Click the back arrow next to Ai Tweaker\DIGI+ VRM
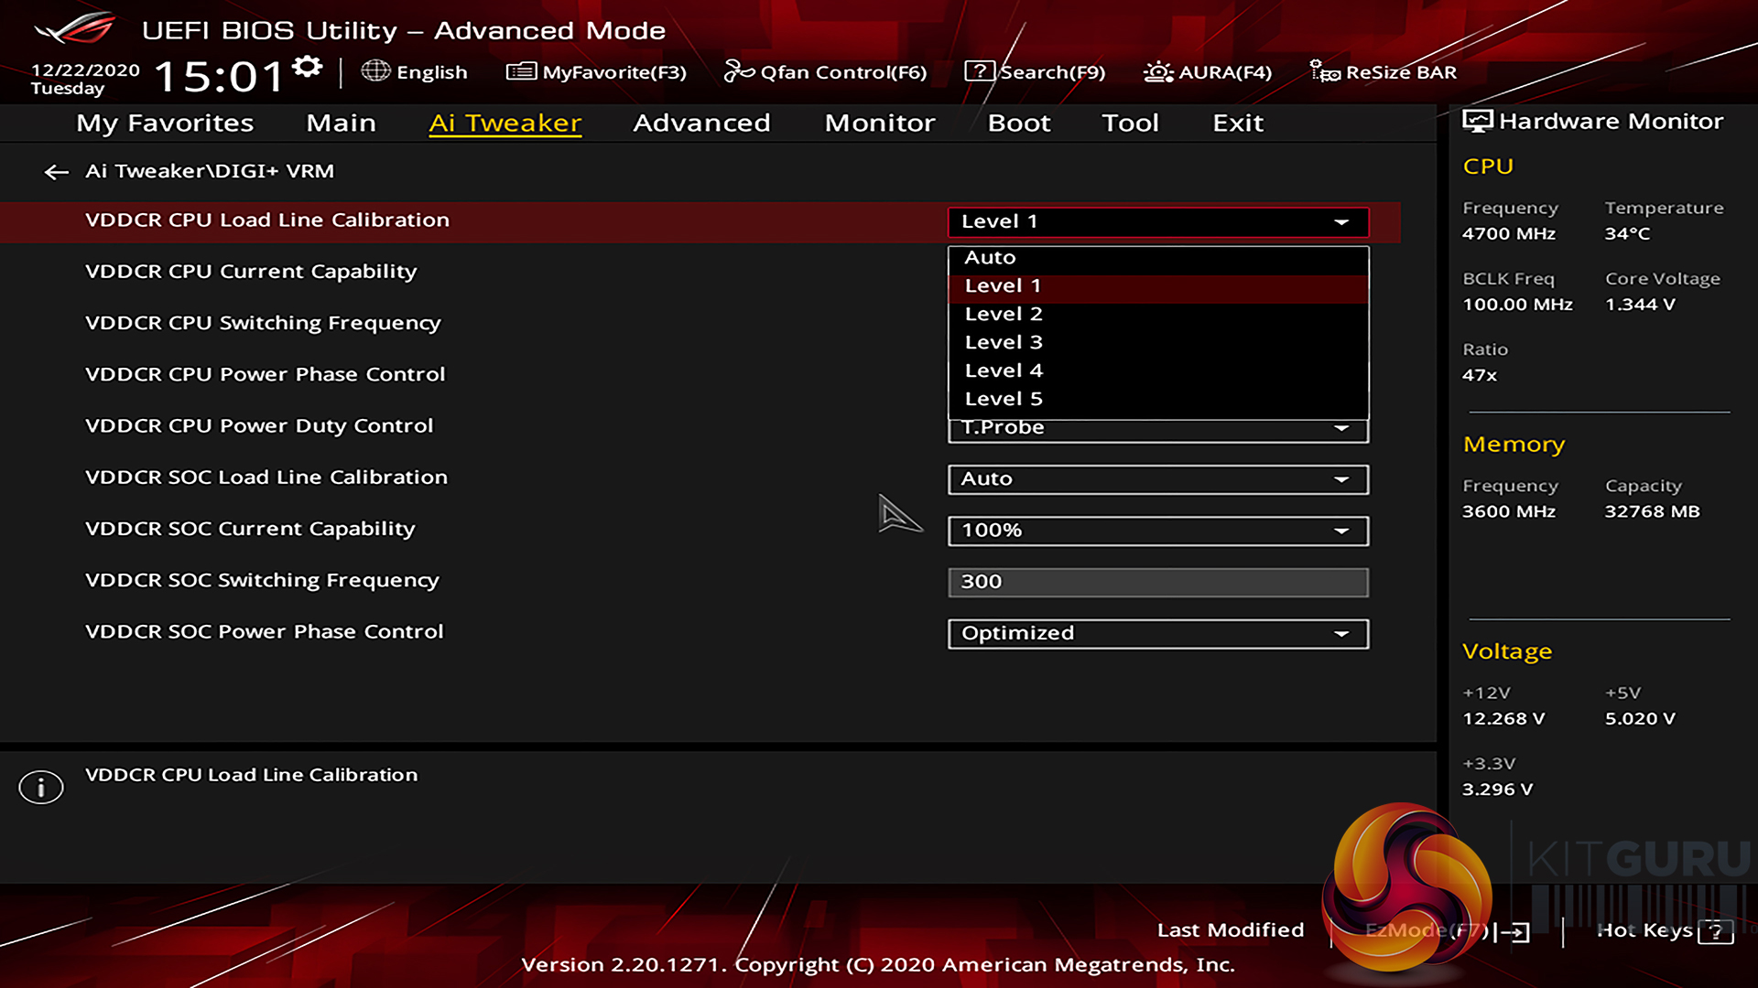 pos(57,172)
